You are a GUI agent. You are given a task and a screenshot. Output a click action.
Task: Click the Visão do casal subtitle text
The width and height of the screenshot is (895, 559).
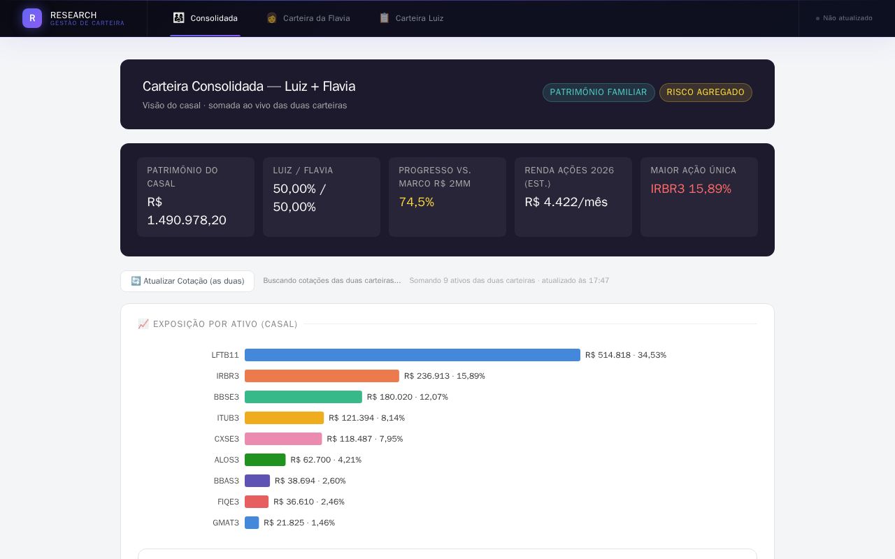click(x=245, y=106)
